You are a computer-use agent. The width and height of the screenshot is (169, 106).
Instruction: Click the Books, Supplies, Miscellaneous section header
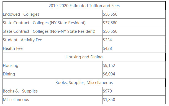84,83
